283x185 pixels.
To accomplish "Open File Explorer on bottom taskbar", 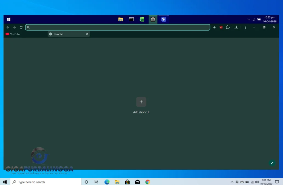I will click(117, 182).
